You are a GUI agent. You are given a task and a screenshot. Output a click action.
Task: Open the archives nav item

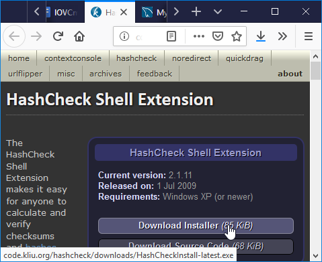coord(106,74)
